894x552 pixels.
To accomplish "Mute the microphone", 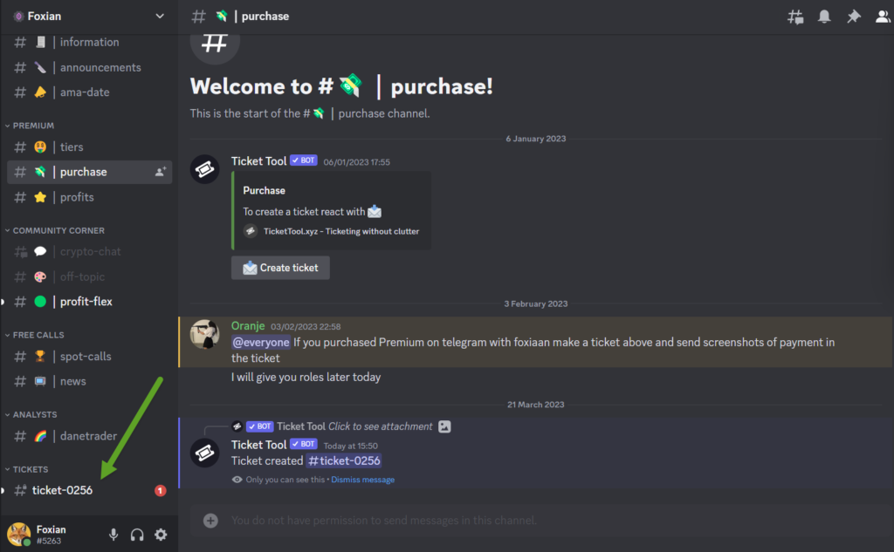I will click(x=113, y=535).
